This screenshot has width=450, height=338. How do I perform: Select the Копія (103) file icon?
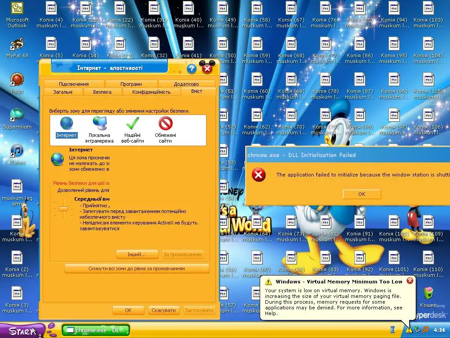(428, 8)
